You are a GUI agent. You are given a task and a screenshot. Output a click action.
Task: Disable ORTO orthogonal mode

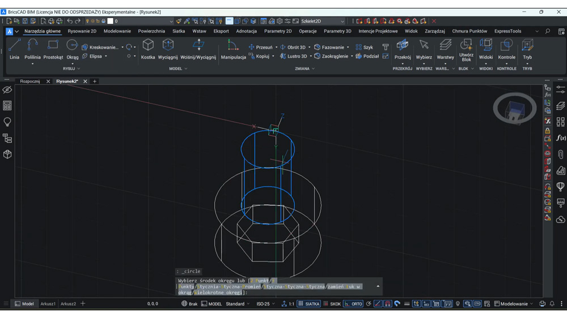pyautogui.click(x=353, y=304)
